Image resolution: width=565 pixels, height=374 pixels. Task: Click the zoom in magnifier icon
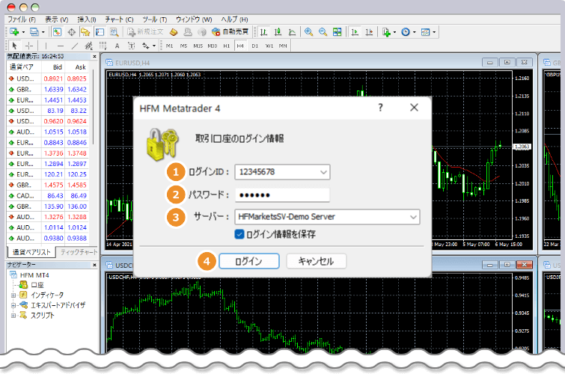309,32
